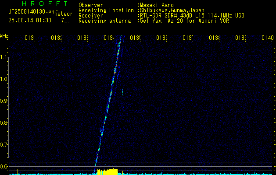Click the kHz axis unit label
This screenshot has width=276, height=175.
tap(4, 36)
